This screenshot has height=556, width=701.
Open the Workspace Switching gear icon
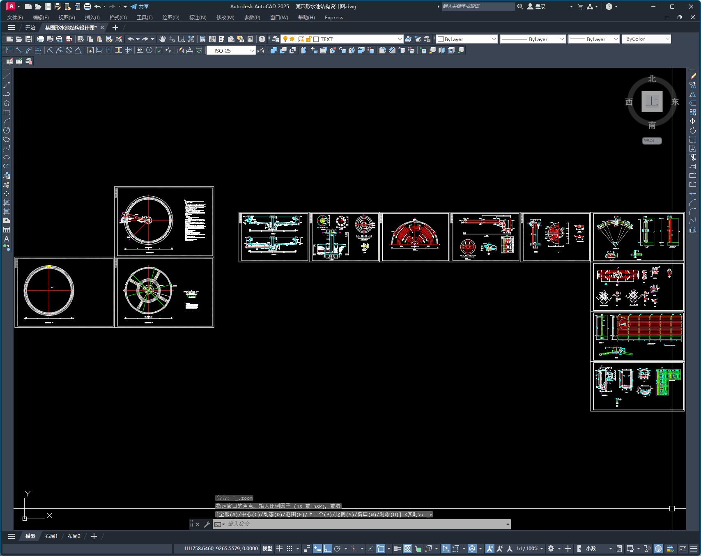click(x=551, y=549)
